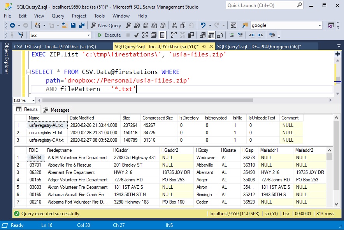Open the Visual Studio window icon on toolbar

331,25
